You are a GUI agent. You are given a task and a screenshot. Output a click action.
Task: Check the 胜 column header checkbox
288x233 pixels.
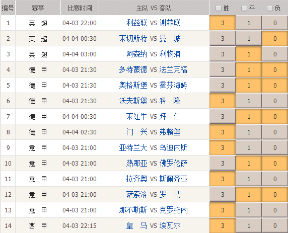point(218,8)
